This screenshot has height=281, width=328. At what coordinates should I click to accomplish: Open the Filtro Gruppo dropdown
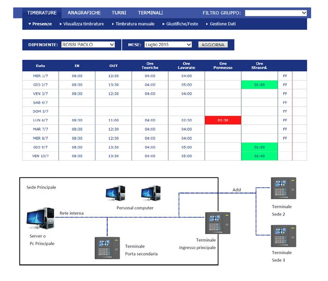[x=276, y=13]
